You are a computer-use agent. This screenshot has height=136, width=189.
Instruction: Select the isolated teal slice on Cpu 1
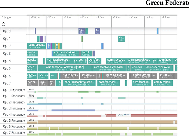click(x=121, y=39)
